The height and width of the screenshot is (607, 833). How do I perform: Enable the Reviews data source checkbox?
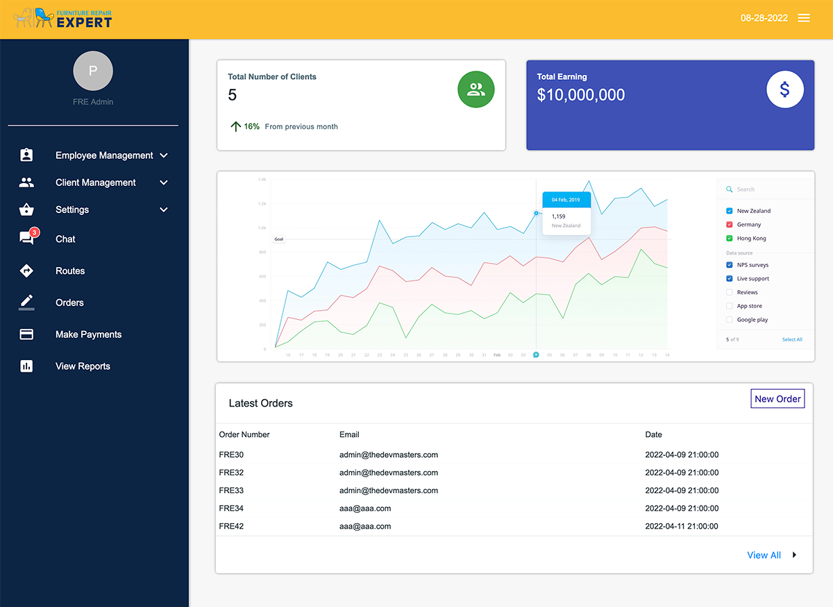click(x=729, y=292)
